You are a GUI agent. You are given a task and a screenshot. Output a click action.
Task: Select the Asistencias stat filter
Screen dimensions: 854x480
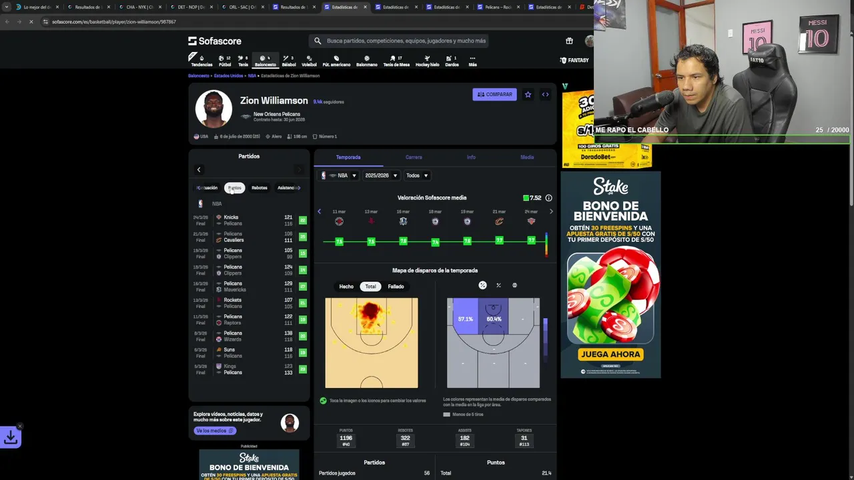[x=287, y=188]
